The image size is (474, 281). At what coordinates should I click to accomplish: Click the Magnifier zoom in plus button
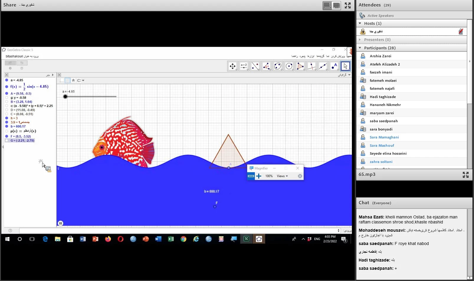pyautogui.click(x=259, y=176)
